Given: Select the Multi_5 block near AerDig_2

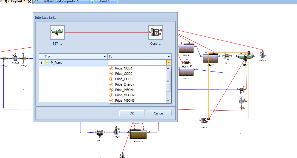Looking at the screenshot, I should [x=116, y=131].
